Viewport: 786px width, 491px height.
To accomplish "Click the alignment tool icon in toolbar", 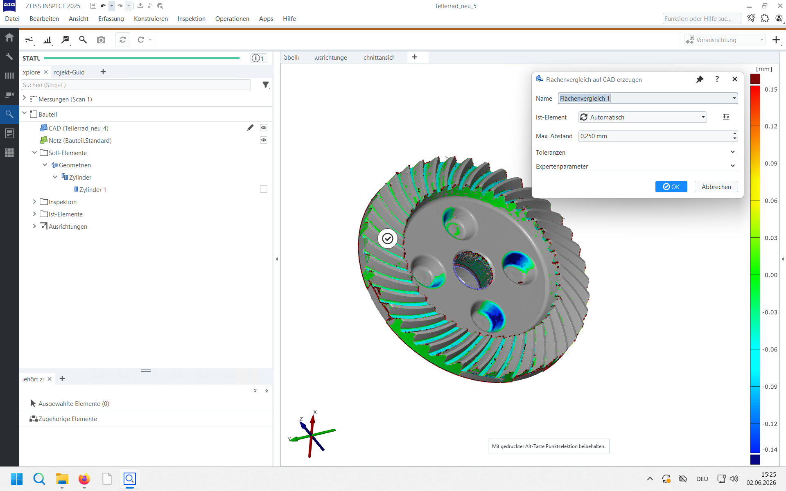I will point(29,40).
